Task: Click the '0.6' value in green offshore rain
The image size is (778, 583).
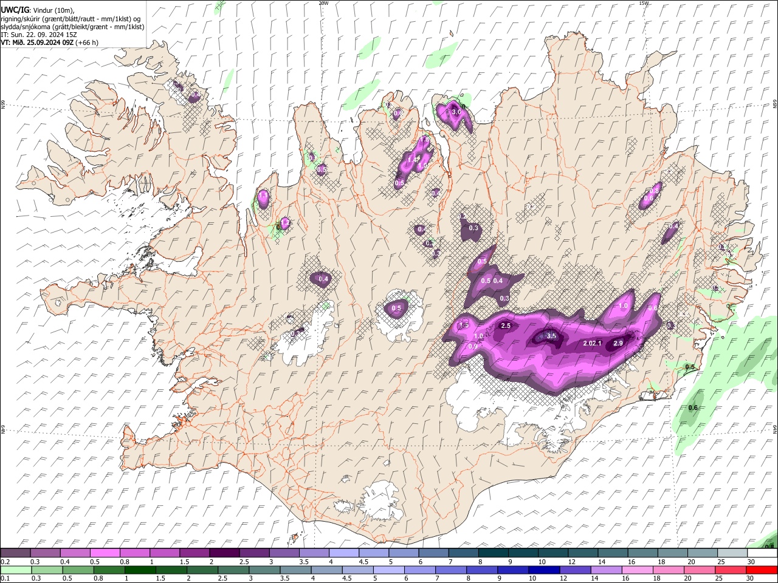Action: [693, 408]
